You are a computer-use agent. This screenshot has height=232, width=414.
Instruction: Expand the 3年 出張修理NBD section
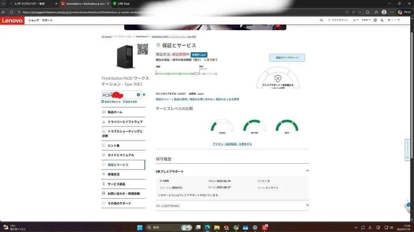pyautogui.click(x=307, y=205)
